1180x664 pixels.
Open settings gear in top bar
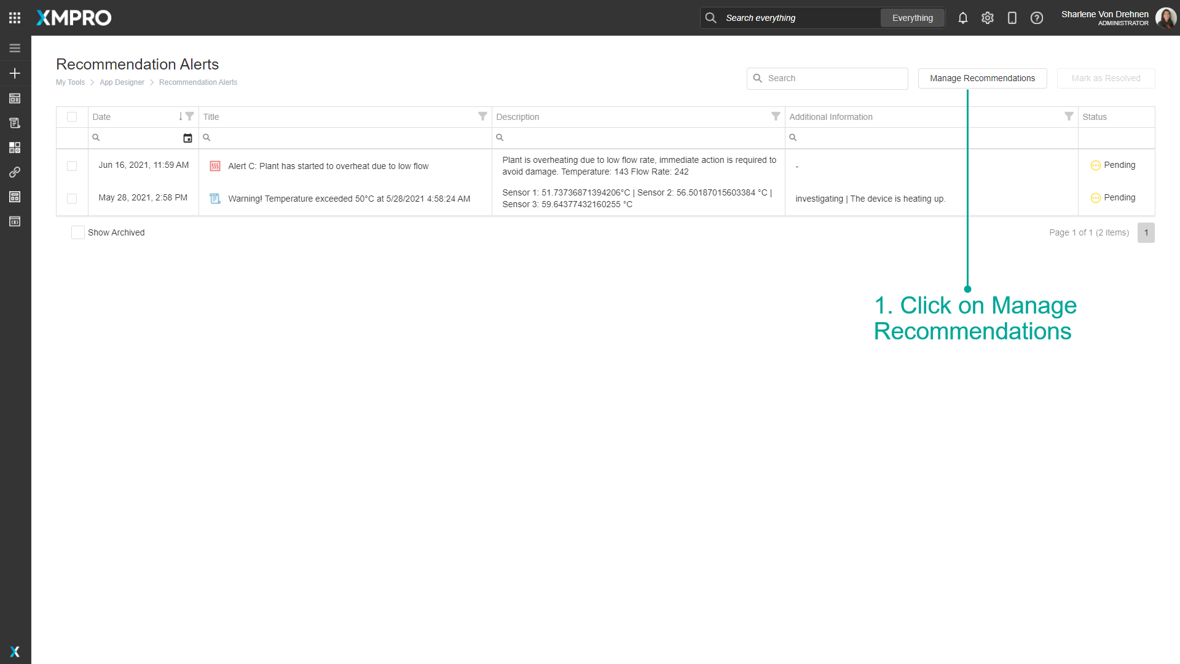click(x=987, y=18)
